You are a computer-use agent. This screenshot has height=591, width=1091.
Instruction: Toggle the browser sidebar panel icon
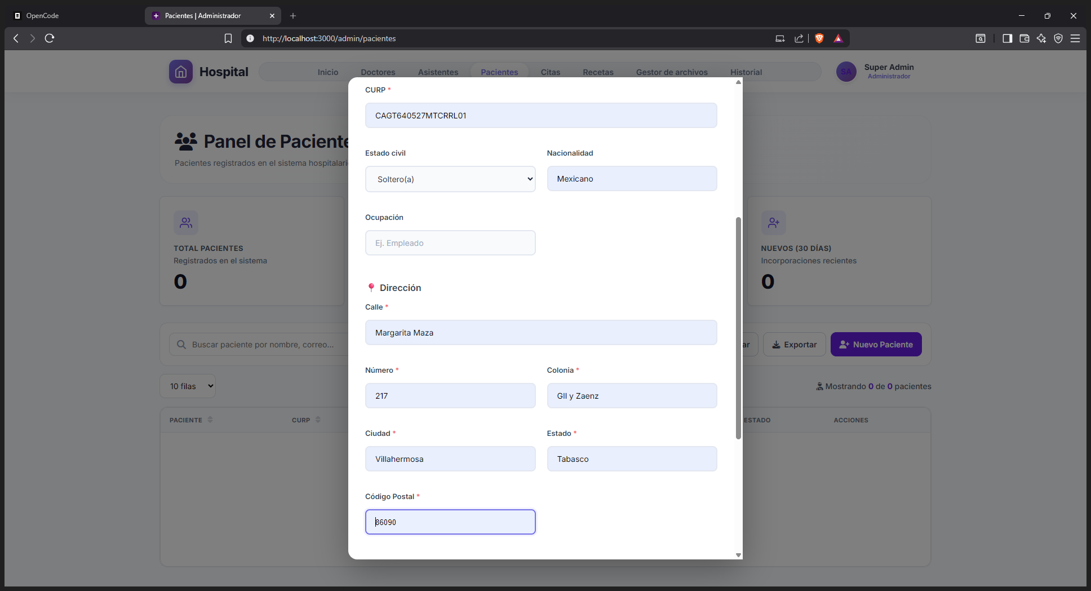(x=1008, y=38)
